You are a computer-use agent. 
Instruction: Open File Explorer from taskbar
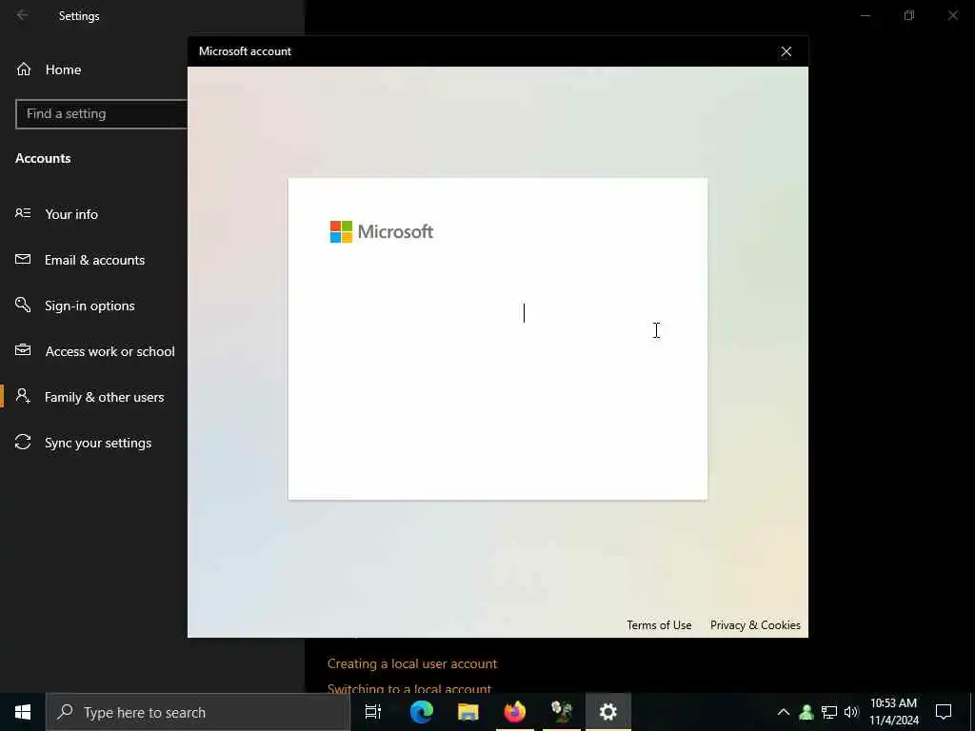tap(468, 712)
